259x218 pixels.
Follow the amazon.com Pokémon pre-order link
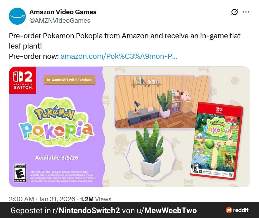click(x=119, y=56)
